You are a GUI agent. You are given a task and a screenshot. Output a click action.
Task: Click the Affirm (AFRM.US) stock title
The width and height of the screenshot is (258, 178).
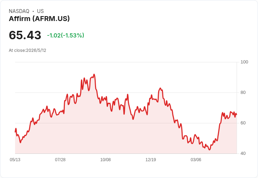[x=39, y=19]
